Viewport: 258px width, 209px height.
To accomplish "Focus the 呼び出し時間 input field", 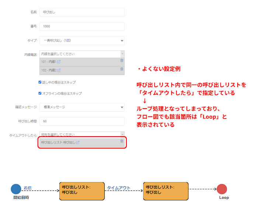I will [82, 121].
